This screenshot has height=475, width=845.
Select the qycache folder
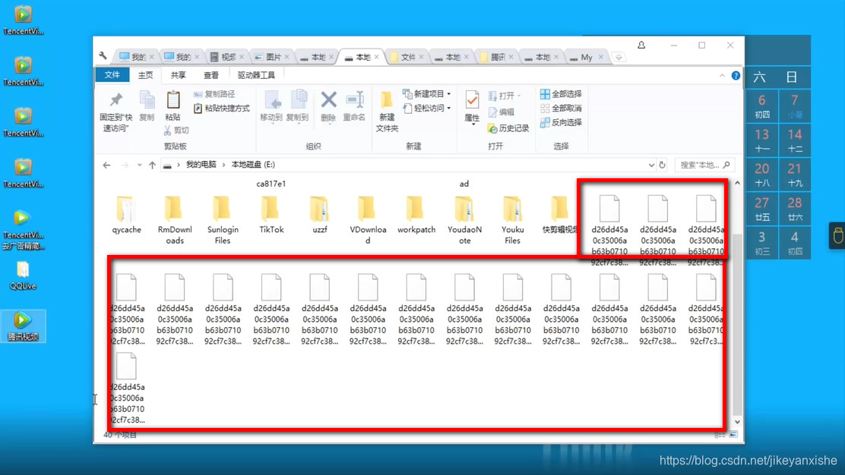tap(127, 214)
